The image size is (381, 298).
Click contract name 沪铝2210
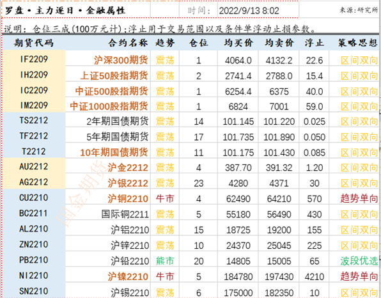pos(130,230)
